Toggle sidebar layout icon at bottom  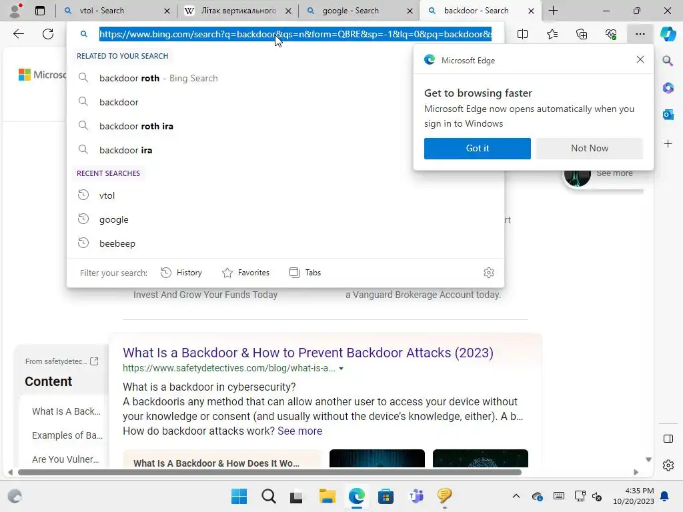click(x=668, y=439)
